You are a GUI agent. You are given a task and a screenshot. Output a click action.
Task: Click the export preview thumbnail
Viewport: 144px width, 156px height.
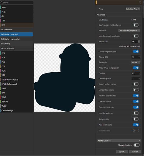(x=64, y=78)
